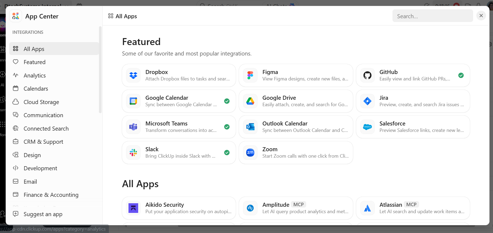493x233 pixels.
Task: Open the Analytics category
Action: (x=54, y=75)
